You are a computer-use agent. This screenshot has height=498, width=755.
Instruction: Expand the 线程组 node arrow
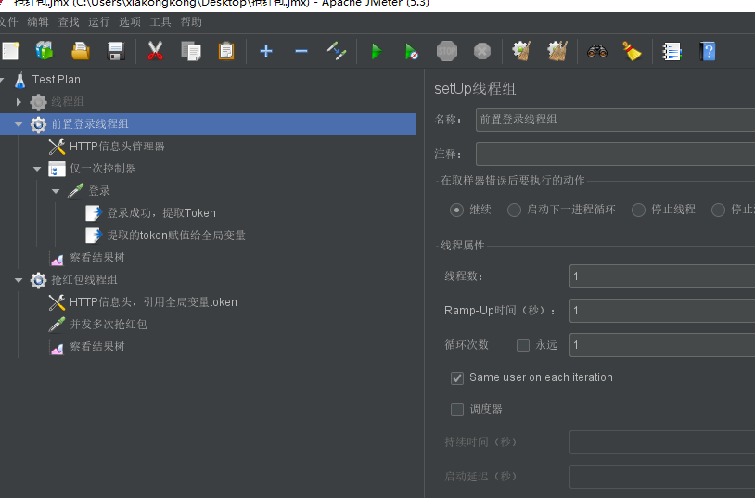coord(19,102)
